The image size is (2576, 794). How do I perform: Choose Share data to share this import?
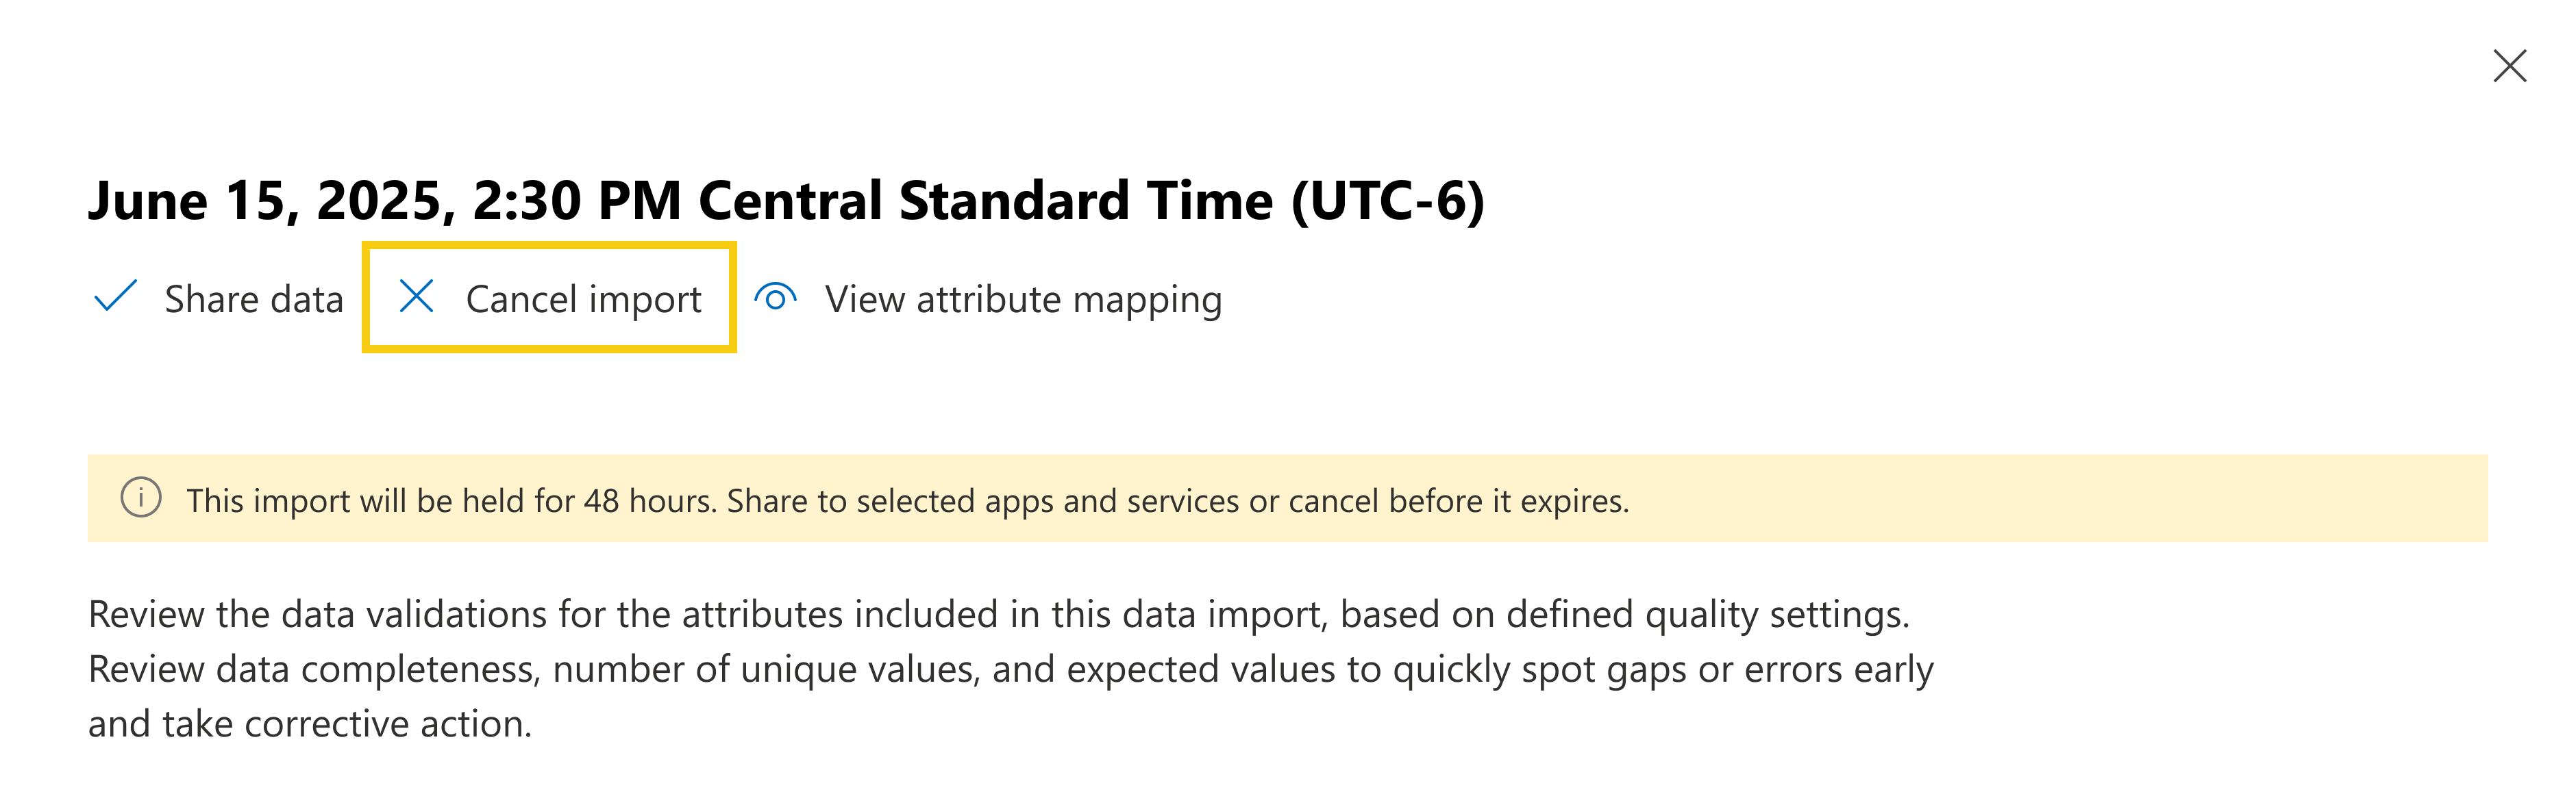(255, 298)
